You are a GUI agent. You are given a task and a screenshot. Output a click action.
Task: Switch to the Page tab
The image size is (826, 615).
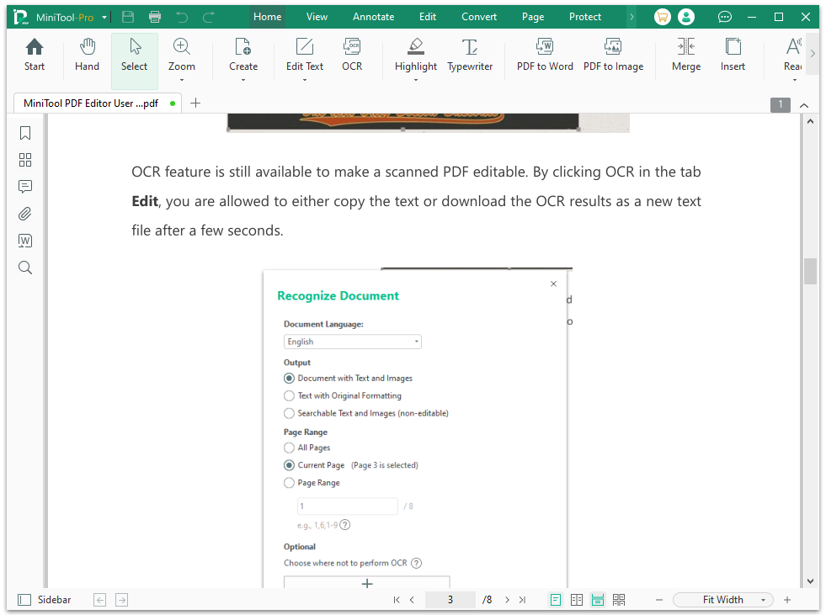coord(533,17)
